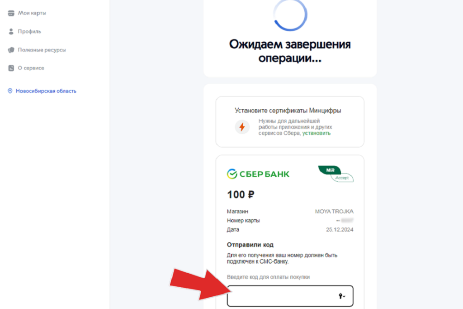
Task: Focus the payment code input field
Action: coord(290,296)
